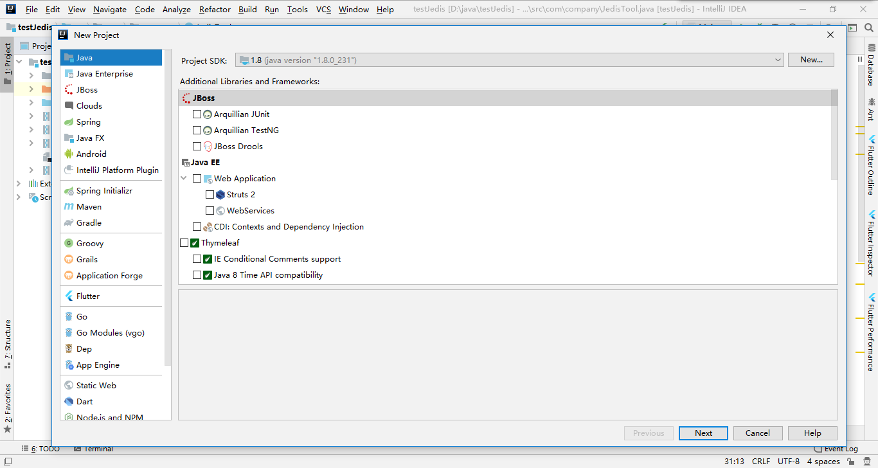Click the Next button
Image resolution: width=878 pixels, height=468 pixels.
(x=703, y=433)
